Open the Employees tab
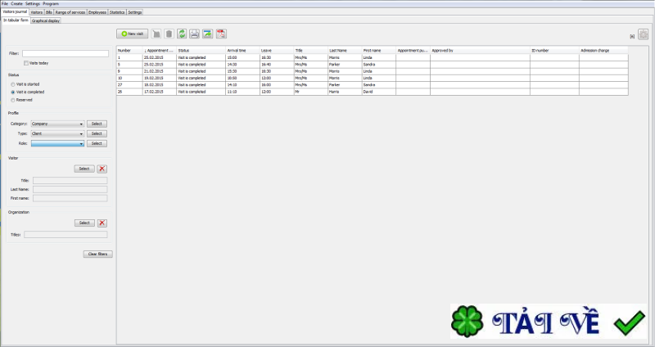Image resolution: width=655 pixels, height=347 pixels. [x=97, y=12]
